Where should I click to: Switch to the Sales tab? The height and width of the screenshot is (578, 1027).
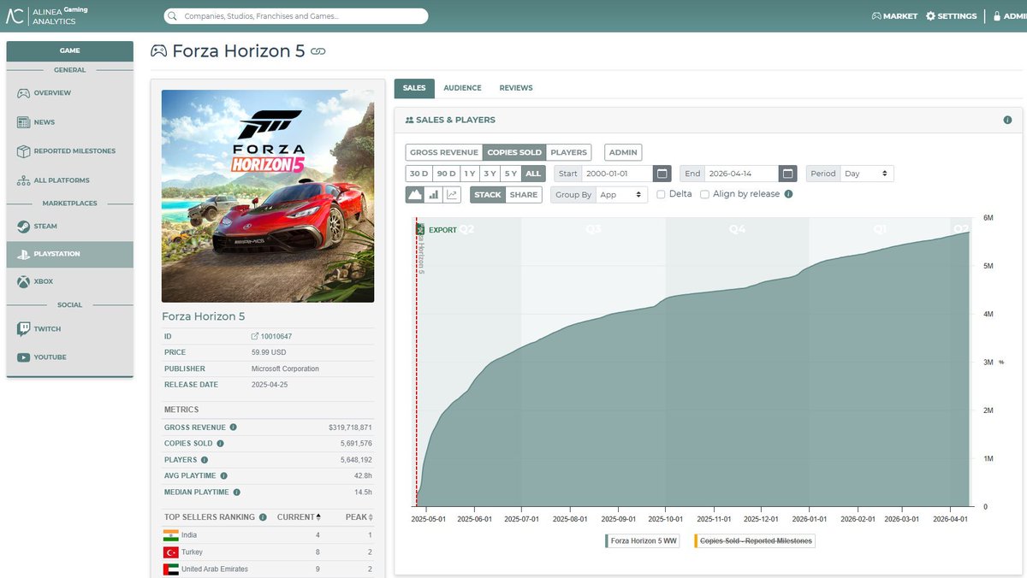pos(414,88)
